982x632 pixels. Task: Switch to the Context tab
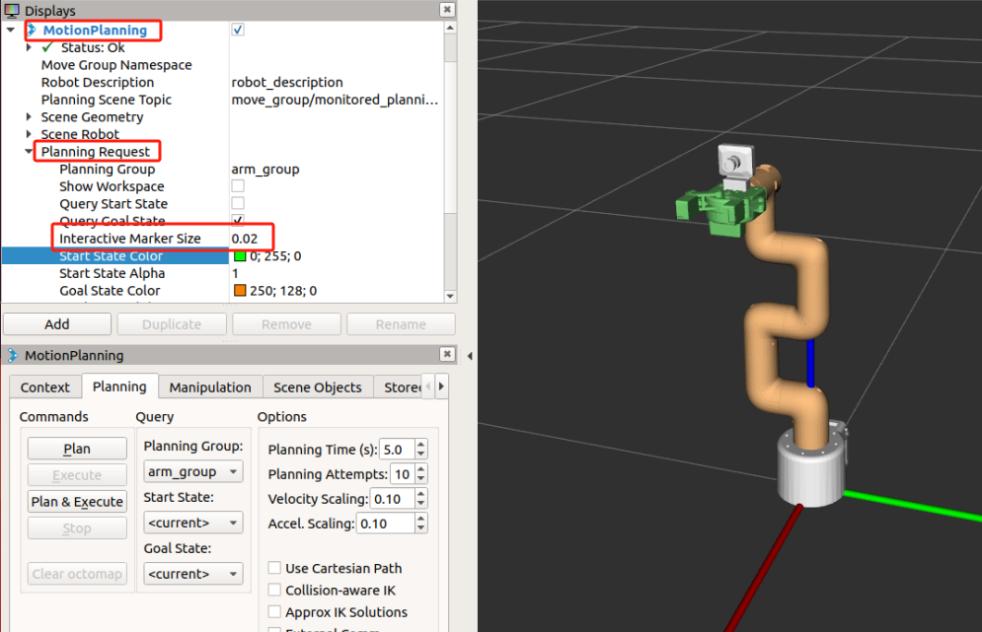(45, 387)
